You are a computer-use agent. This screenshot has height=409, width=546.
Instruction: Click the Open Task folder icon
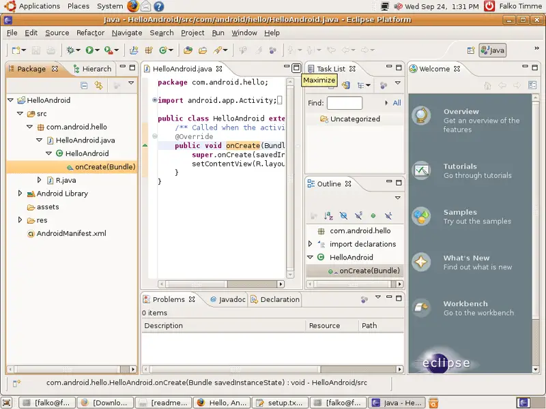tap(203, 50)
